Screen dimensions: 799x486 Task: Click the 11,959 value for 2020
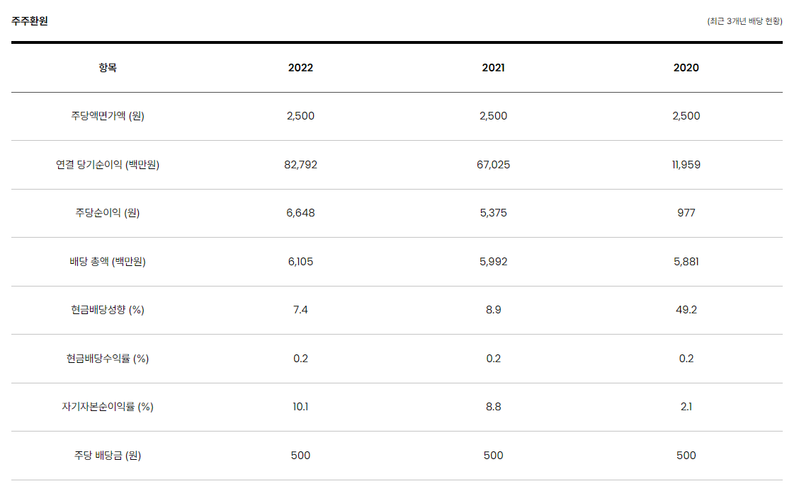click(x=686, y=165)
